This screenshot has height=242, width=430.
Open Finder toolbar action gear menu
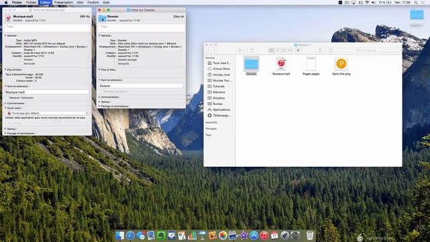[x=300, y=50]
